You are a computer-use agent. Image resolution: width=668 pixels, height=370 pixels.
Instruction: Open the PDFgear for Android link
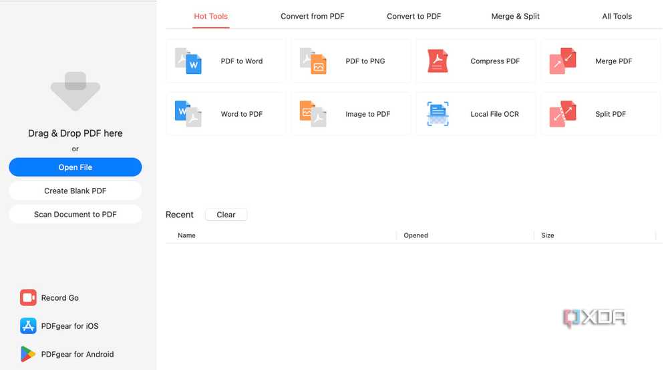77,354
